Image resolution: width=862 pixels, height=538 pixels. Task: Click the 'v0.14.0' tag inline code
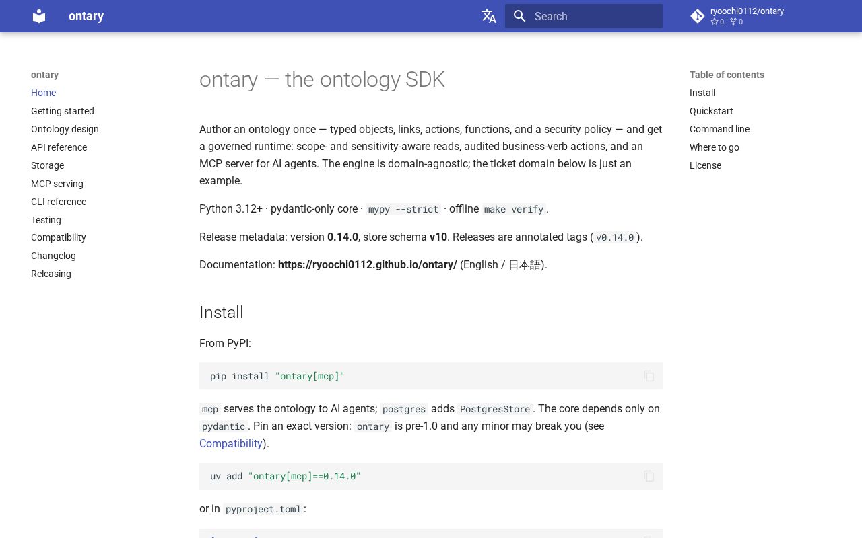615,237
